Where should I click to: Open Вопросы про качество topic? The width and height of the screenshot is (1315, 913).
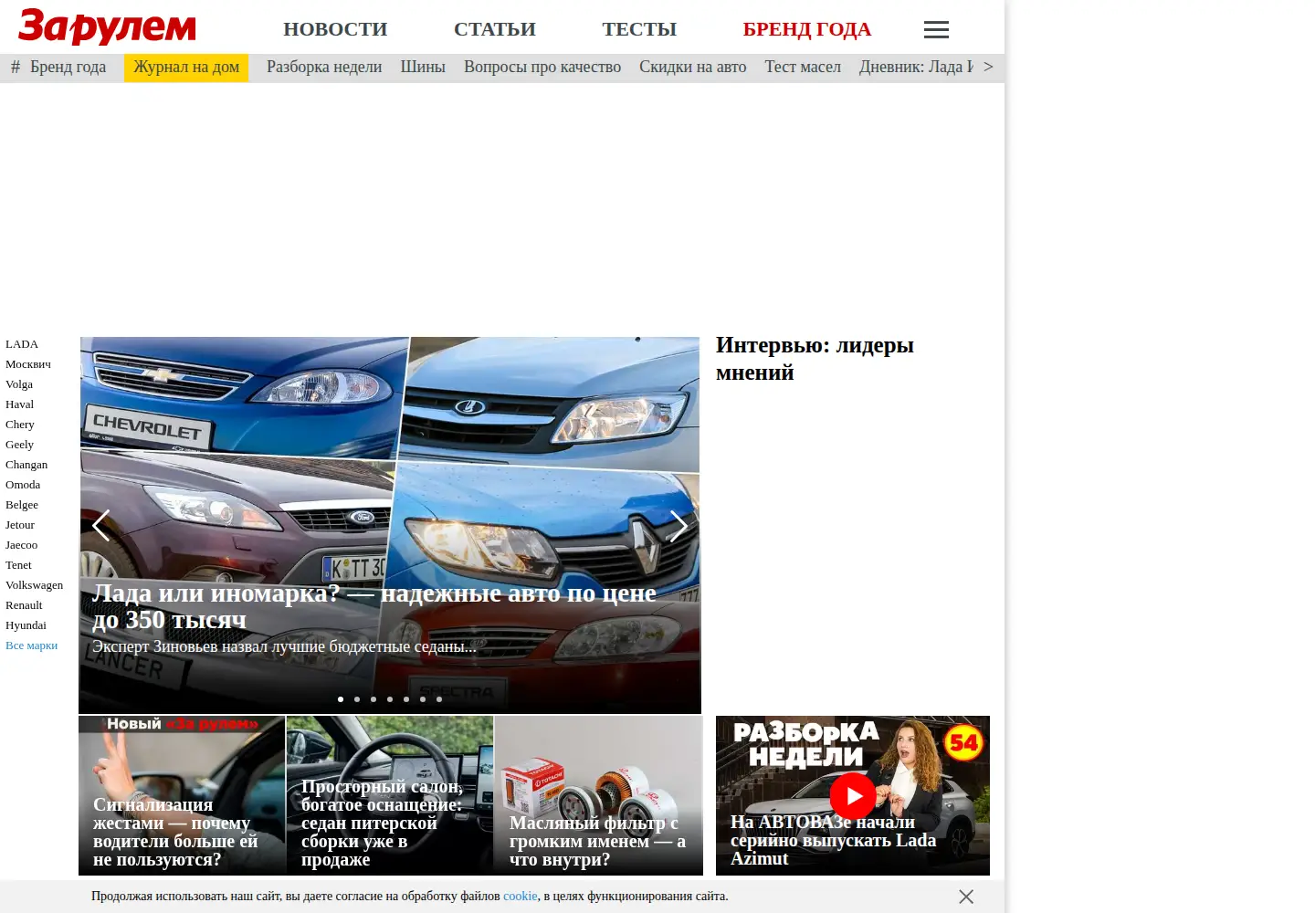542,67
